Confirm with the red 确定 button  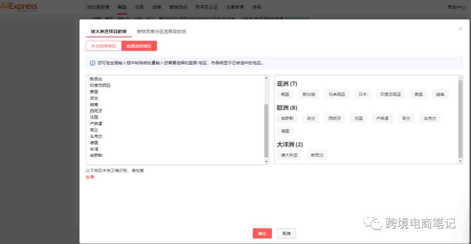pos(262,233)
